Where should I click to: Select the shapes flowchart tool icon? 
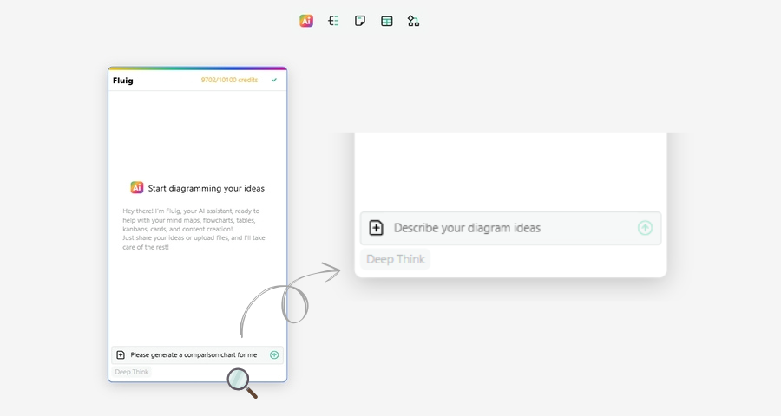coord(413,21)
